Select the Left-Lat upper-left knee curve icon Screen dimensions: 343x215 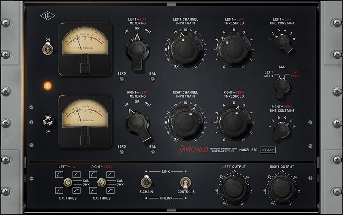point(59,175)
